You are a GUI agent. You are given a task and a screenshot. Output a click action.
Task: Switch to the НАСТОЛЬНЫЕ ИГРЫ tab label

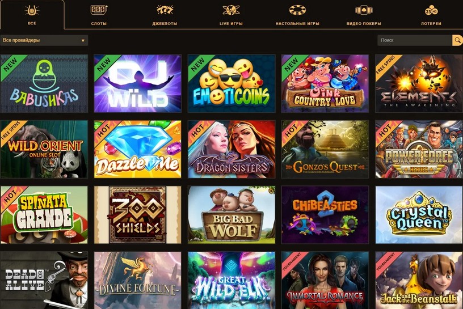coord(297,24)
